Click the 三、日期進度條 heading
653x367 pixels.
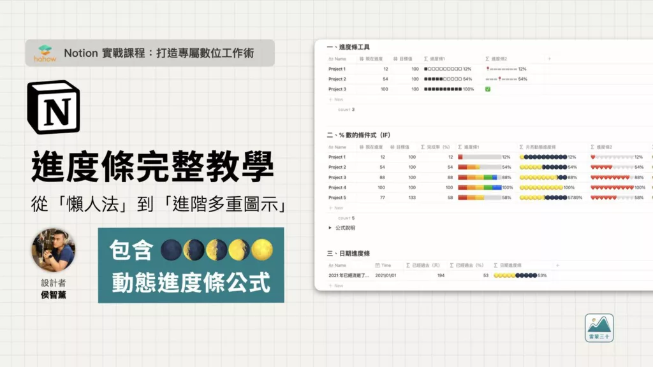(349, 254)
